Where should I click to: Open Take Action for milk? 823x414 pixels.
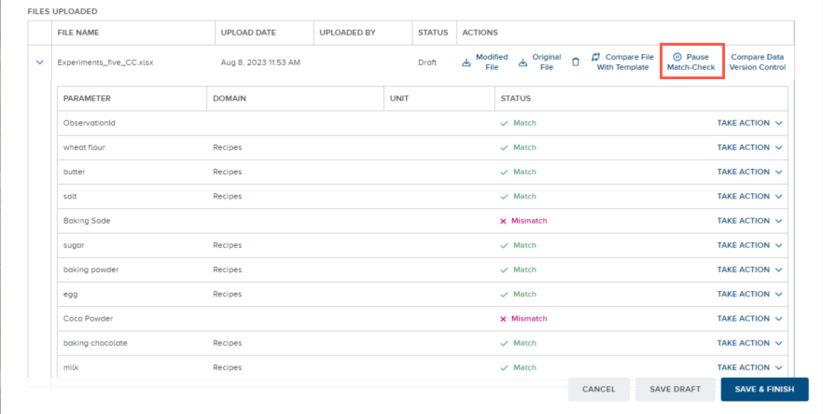tap(749, 368)
